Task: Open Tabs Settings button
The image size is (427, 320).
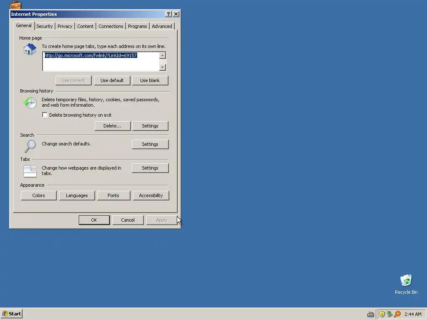Action: (150, 168)
